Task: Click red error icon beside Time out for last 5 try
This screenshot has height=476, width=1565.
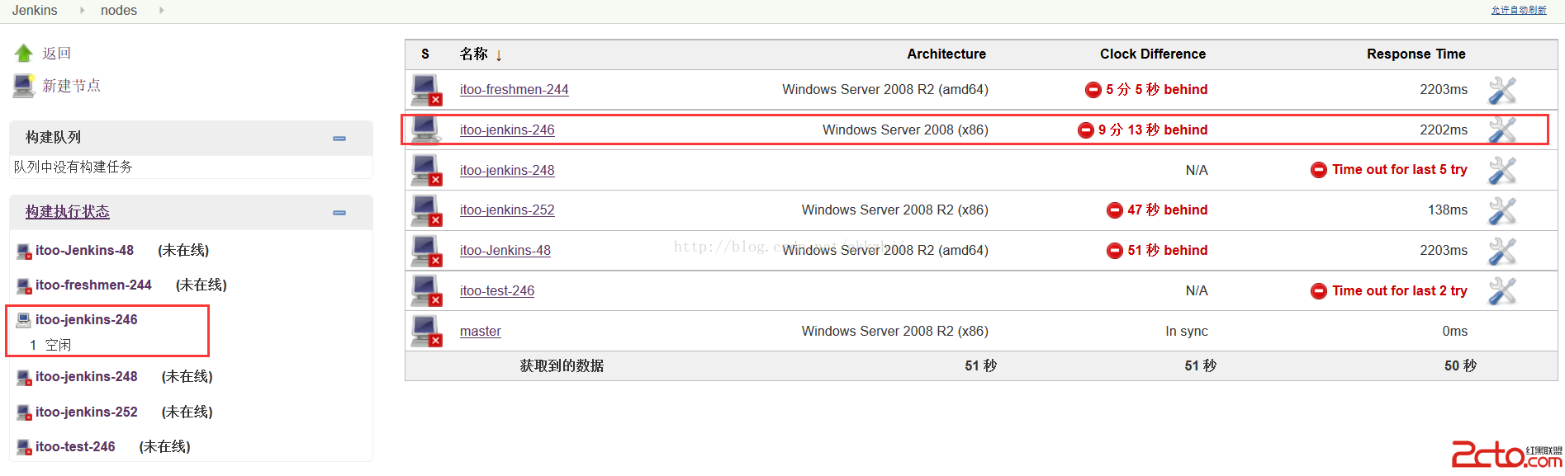Action: pyautogui.click(x=1319, y=170)
